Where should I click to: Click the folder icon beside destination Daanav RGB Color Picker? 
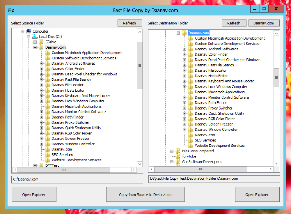191,119
